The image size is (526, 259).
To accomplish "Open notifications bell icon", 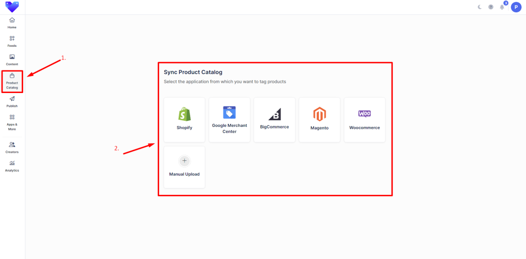I will coord(502,7).
